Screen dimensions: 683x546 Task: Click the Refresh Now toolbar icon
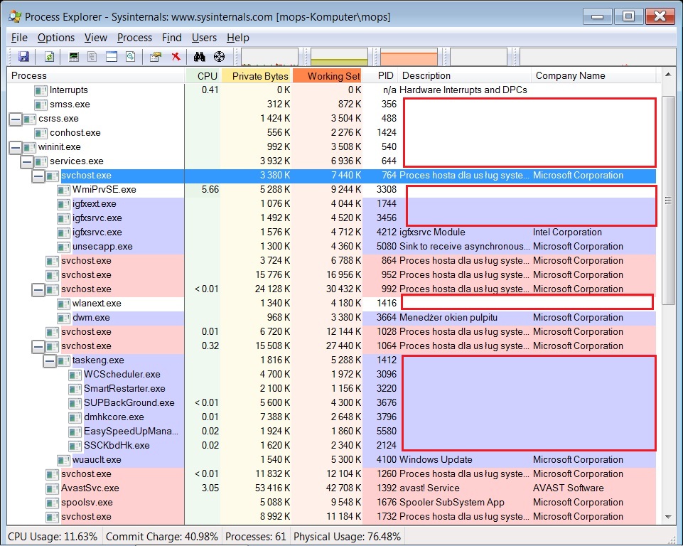pos(49,57)
